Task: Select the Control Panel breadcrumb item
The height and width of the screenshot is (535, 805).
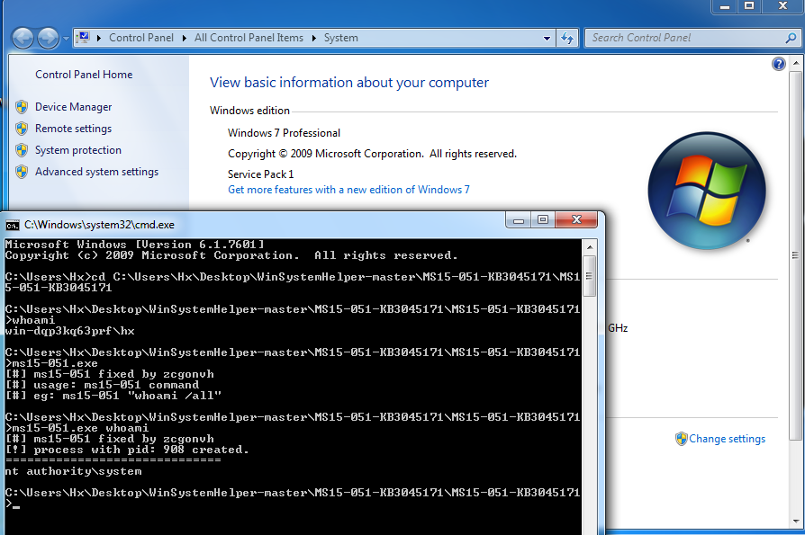Action: [x=142, y=38]
